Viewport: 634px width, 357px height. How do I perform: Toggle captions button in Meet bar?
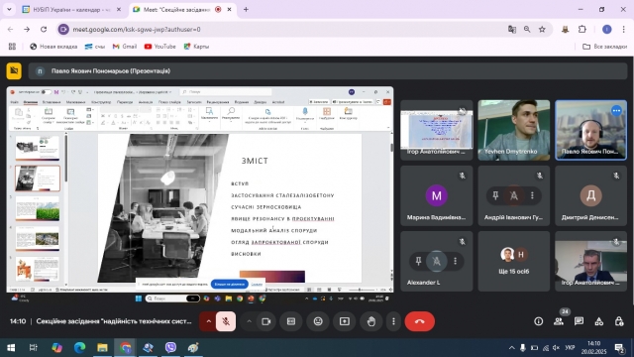[291, 321]
